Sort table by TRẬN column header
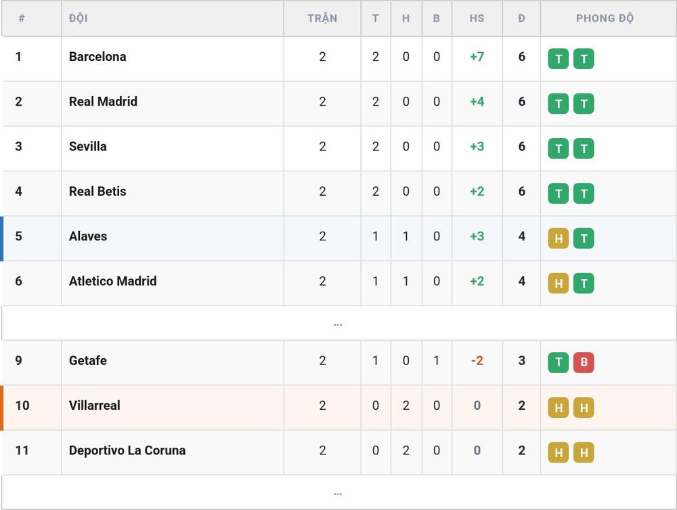The height and width of the screenshot is (510, 677). coord(322,18)
